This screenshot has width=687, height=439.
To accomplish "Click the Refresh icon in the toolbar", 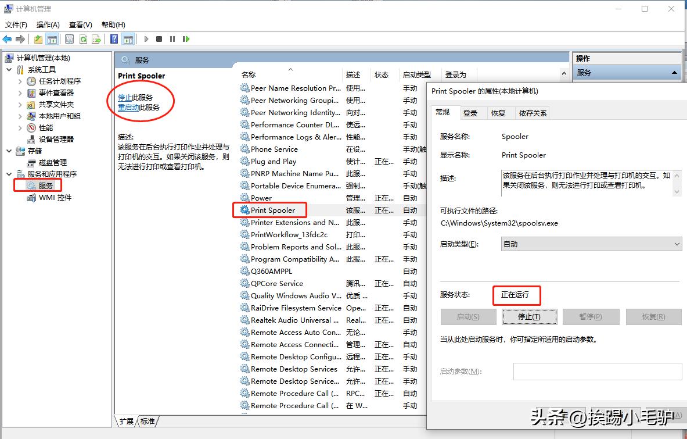I will [84, 39].
